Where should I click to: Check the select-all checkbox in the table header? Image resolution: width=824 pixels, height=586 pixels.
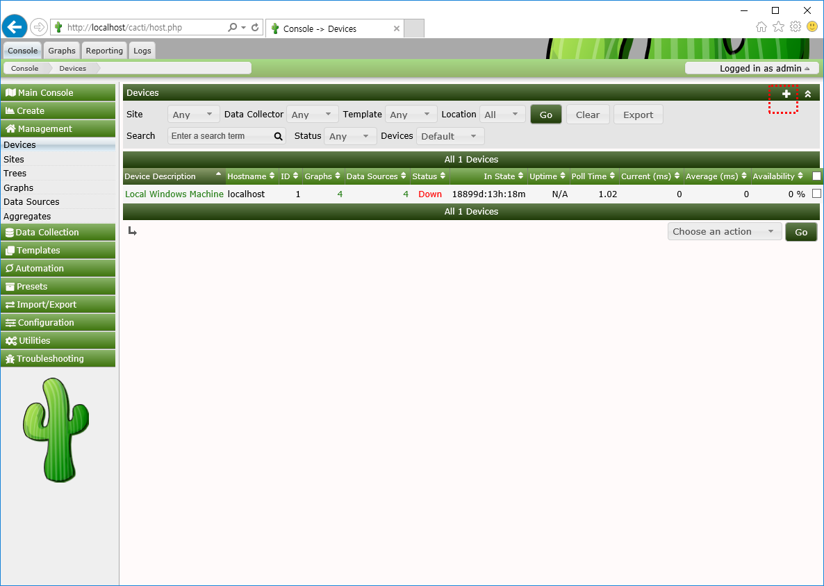click(x=816, y=176)
